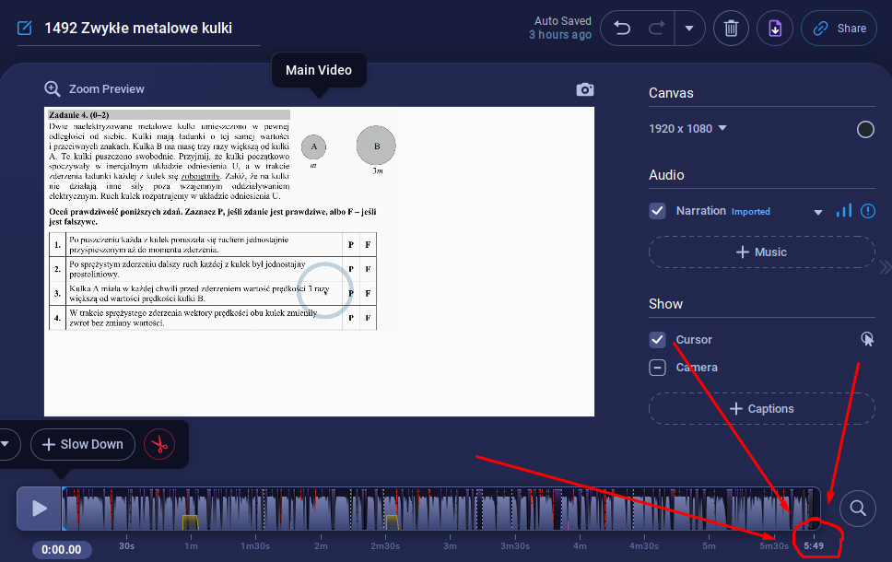Click the undo arrow button
This screenshot has width=892, height=562.
coord(622,28)
